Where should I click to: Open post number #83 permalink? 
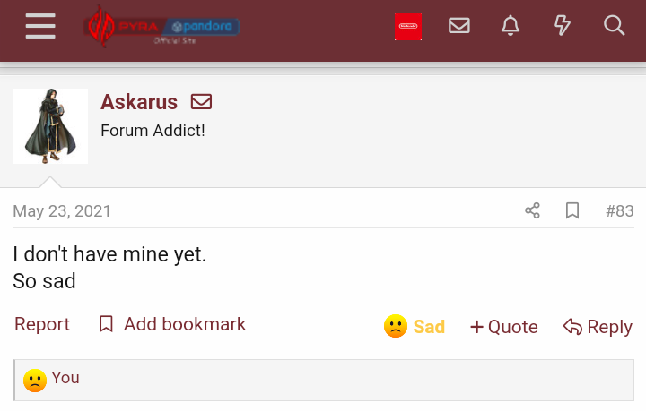tap(619, 211)
